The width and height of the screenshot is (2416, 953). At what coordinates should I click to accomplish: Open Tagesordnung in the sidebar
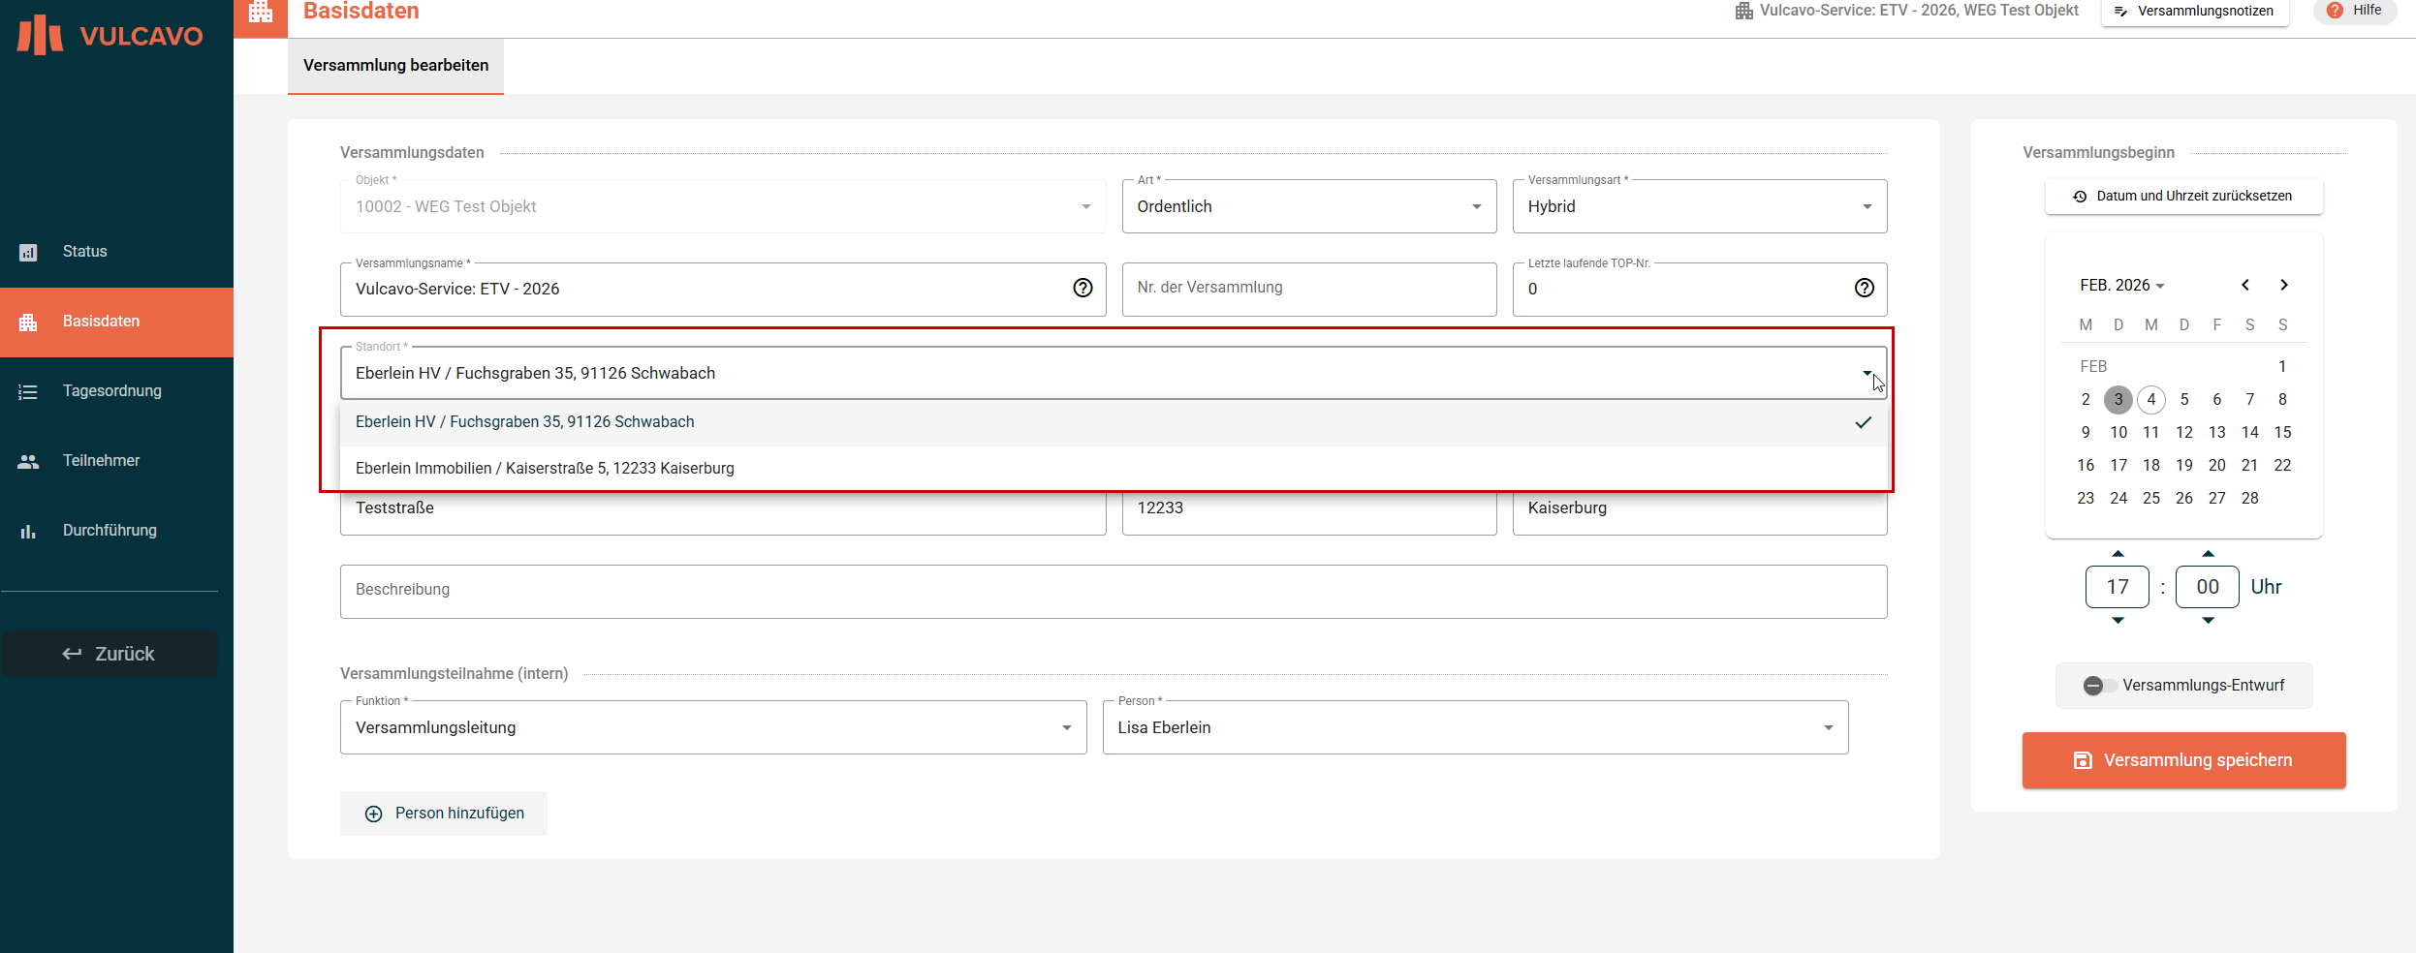[112, 391]
